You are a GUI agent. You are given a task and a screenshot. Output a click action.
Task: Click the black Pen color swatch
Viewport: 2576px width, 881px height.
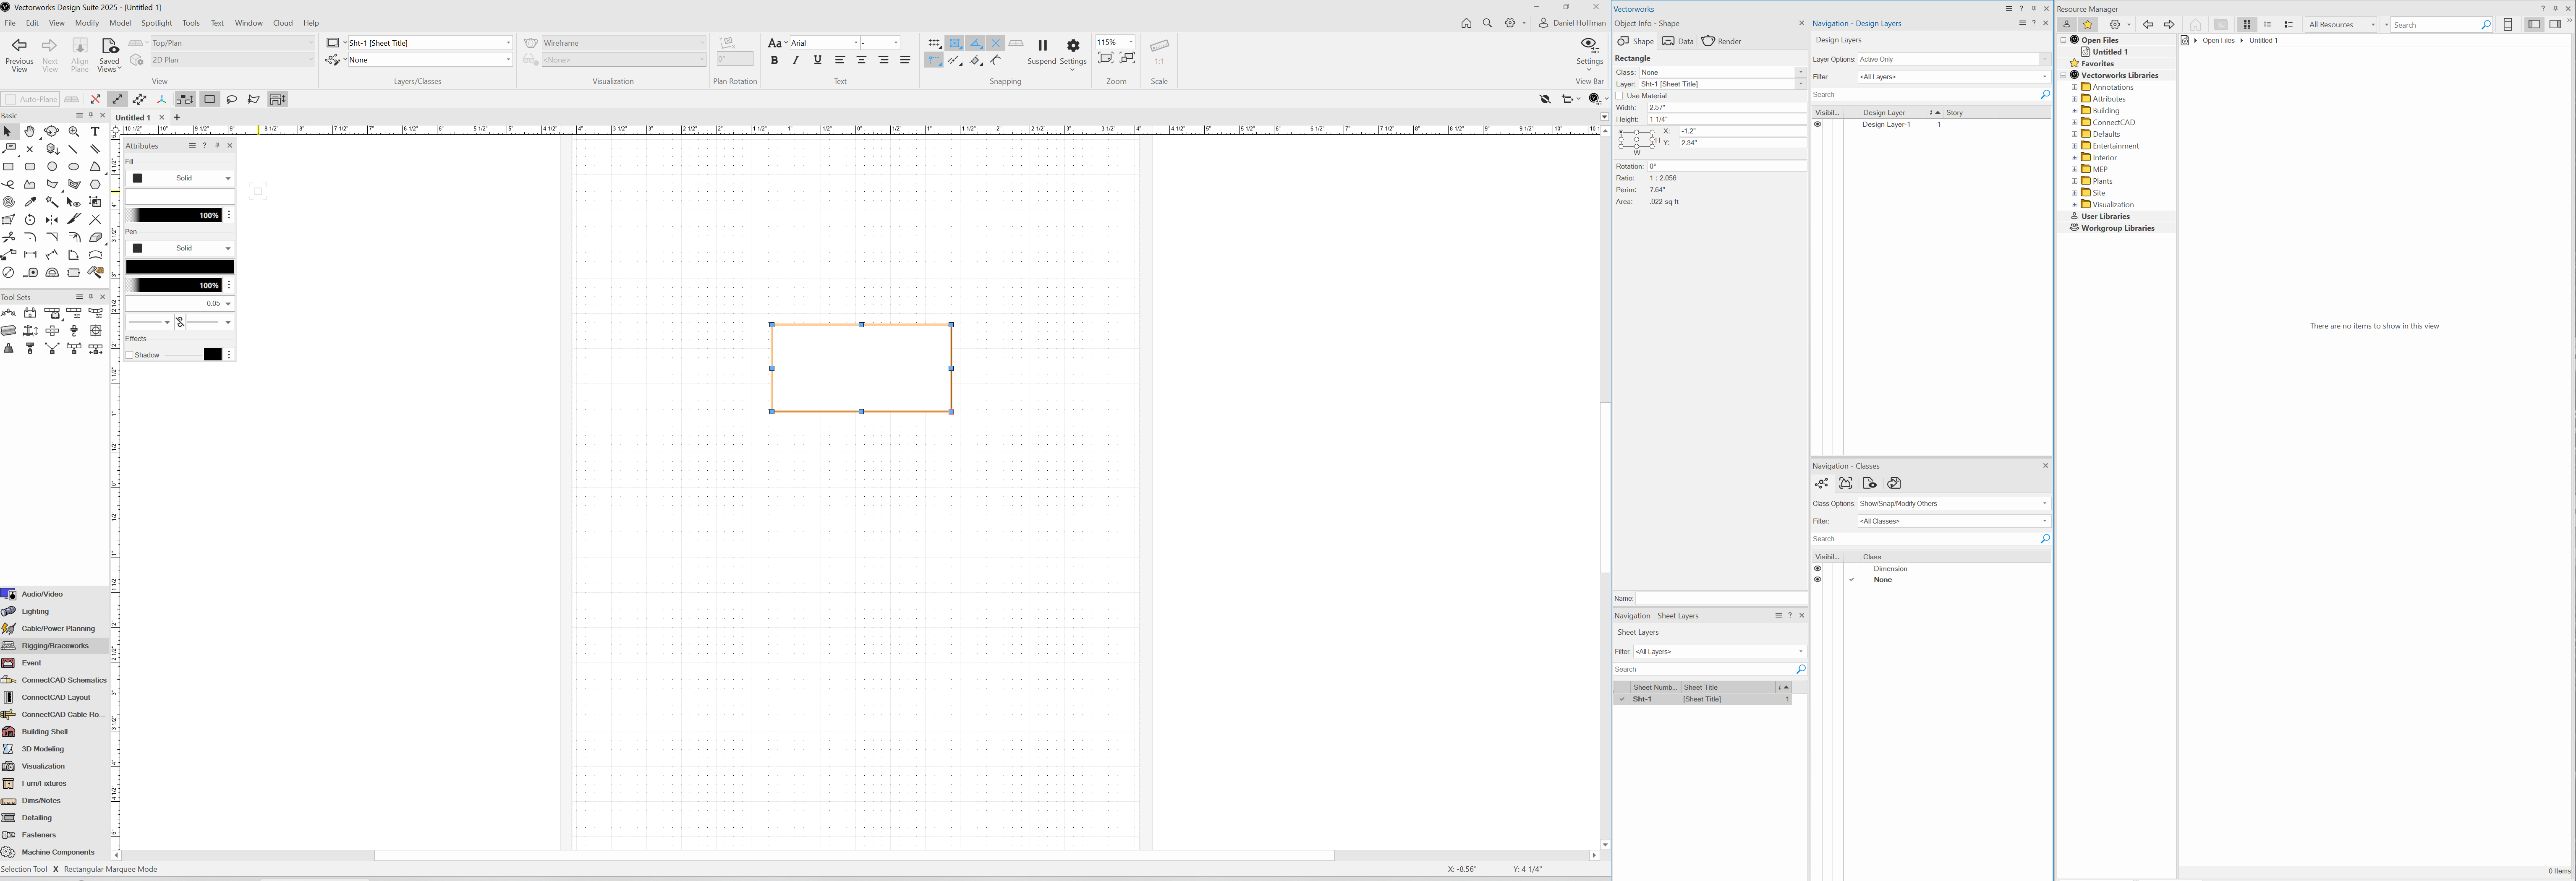(x=180, y=267)
